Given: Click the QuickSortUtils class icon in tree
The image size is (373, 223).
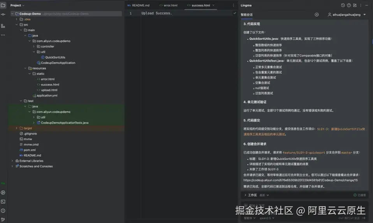Looking at the screenshot, I should coord(43,57).
